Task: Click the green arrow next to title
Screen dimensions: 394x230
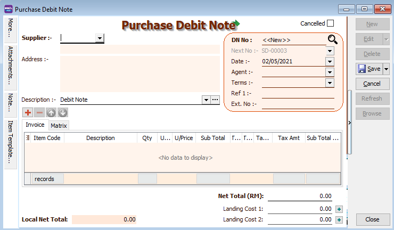Action: [237, 24]
